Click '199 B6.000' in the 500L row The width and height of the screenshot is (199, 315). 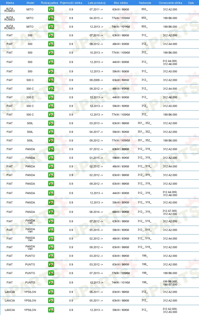[x=170, y=140]
